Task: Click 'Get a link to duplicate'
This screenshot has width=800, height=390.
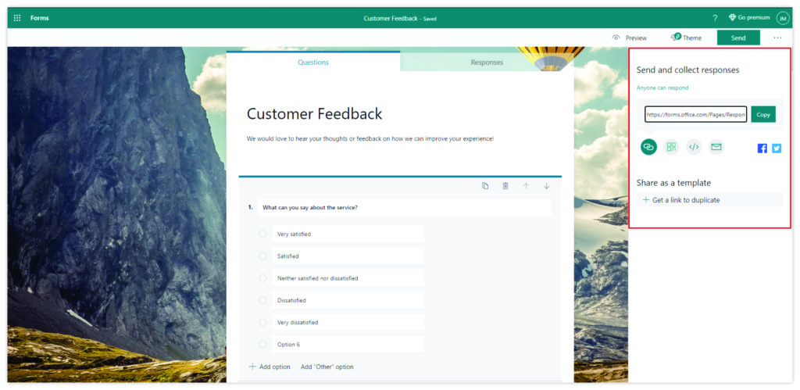Action: pos(709,200)
